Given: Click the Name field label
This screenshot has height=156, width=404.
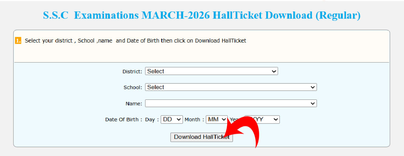Looking at the screenshot, I should 134,104.
